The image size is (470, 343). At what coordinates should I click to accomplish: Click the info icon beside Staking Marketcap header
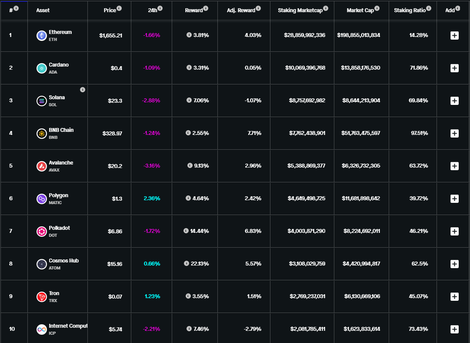point(326,8)
